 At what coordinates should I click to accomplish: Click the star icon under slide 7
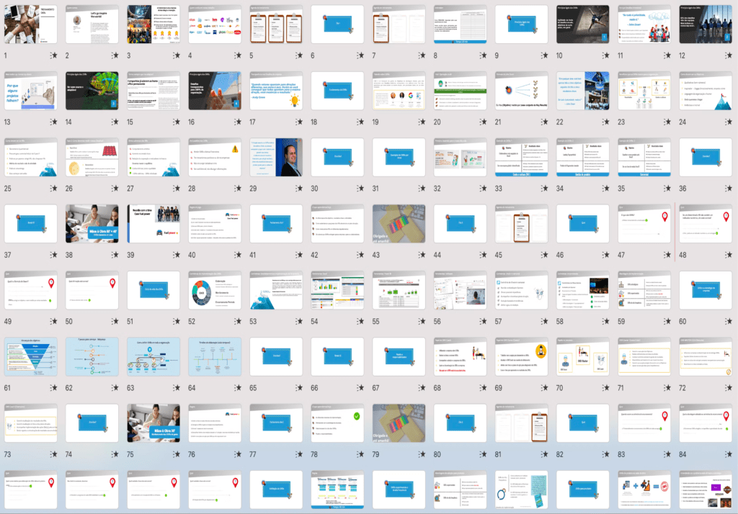coord(422,55)
